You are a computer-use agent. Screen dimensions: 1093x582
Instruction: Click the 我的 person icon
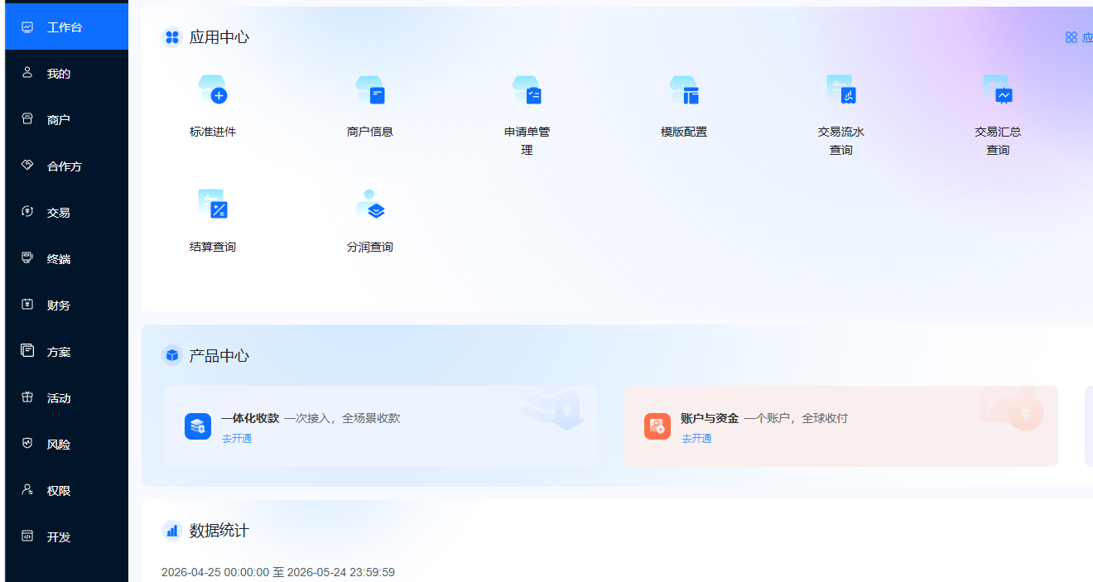pyautogui.click(x=27, y=72)
